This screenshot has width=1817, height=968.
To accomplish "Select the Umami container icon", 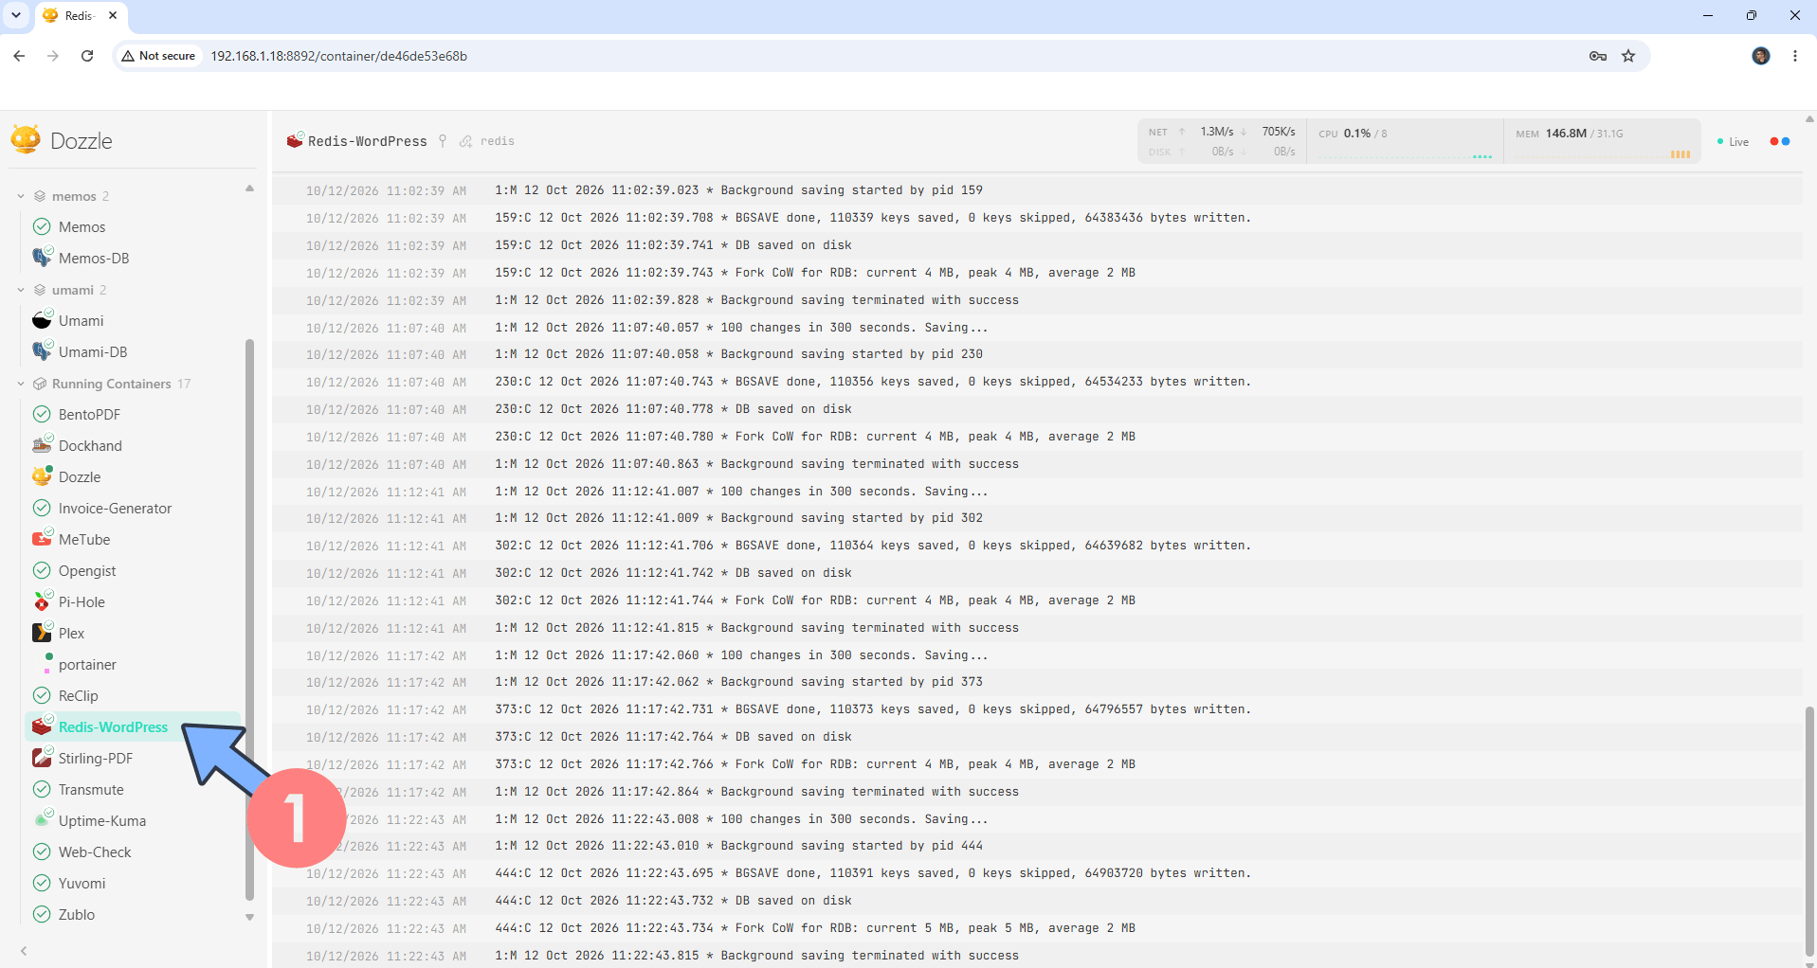I will click(x=42, y=320).
